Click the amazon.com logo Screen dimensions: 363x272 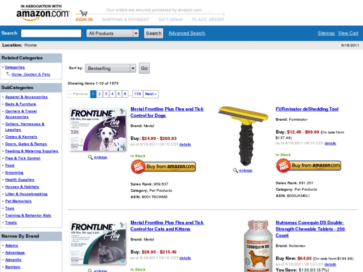click(x=43, y=13)
